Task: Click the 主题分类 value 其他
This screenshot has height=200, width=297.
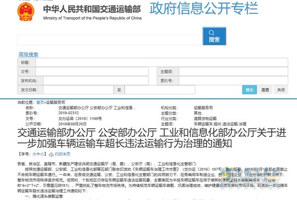Action: pyautogui.click(x=198, y=113)
